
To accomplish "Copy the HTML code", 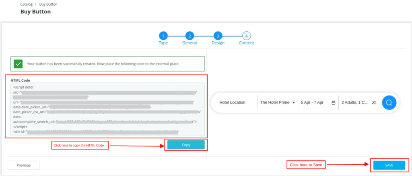I will (186, 145).
